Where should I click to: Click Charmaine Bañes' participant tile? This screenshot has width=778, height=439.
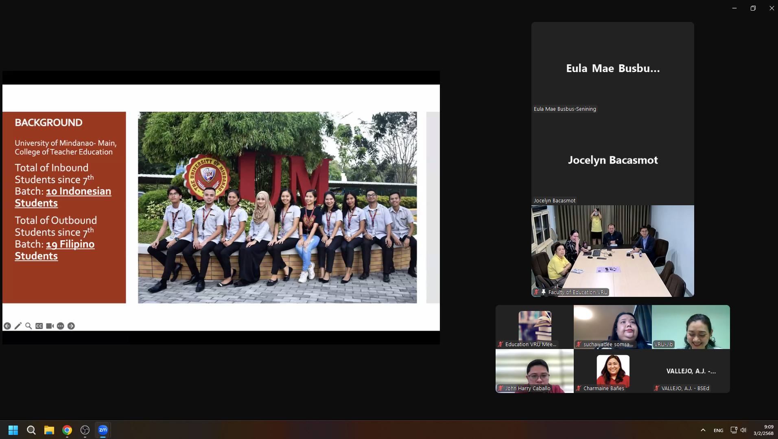coord(612,371)
